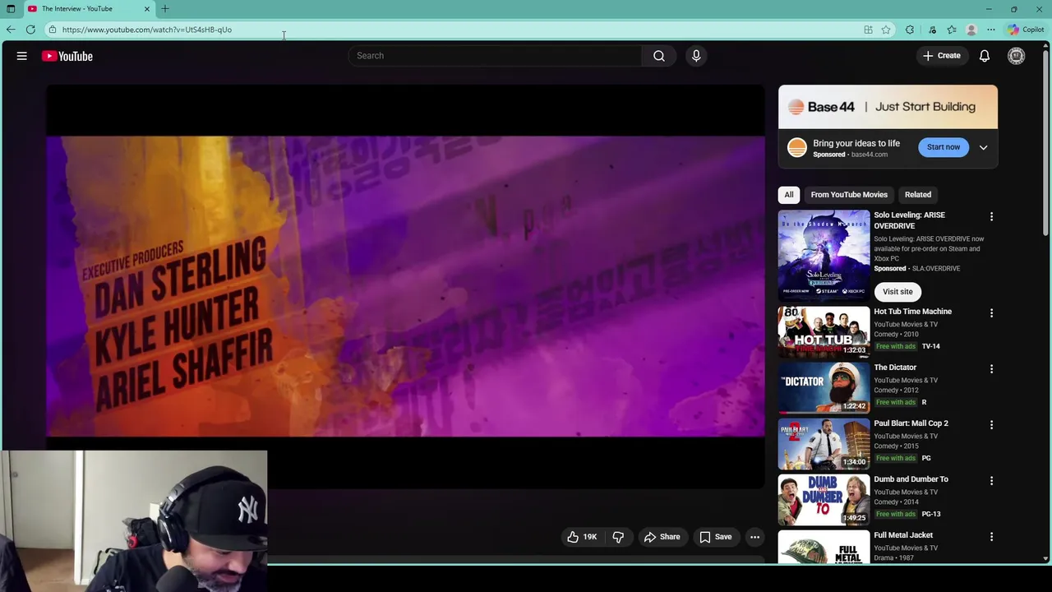
Task: Open options menu for Hot Tub Time Machine
Action: coord(991,313)
